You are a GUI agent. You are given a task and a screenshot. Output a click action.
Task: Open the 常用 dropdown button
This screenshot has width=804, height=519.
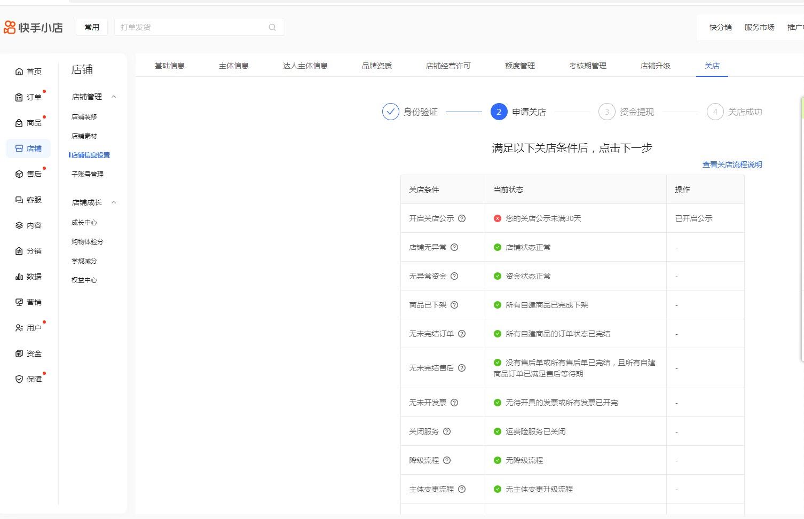pyautogui.click(x=92, y=27)
